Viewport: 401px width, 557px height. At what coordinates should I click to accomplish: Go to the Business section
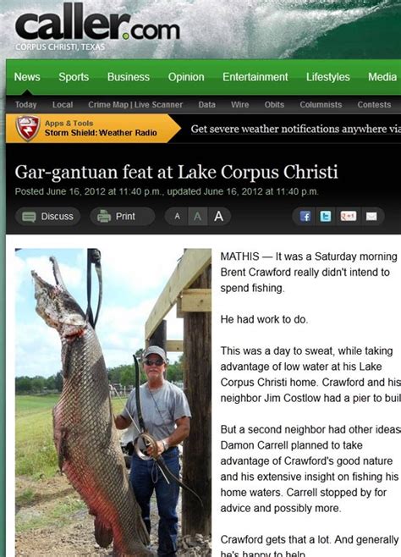129,77
